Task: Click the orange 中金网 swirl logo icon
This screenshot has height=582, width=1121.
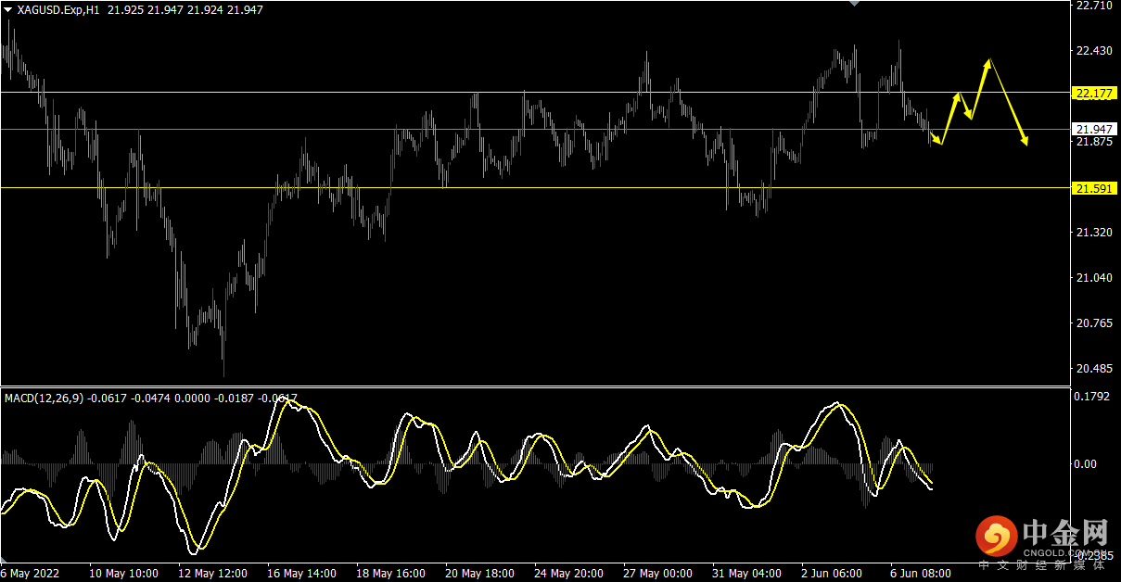Action: [x=997, y=536]
